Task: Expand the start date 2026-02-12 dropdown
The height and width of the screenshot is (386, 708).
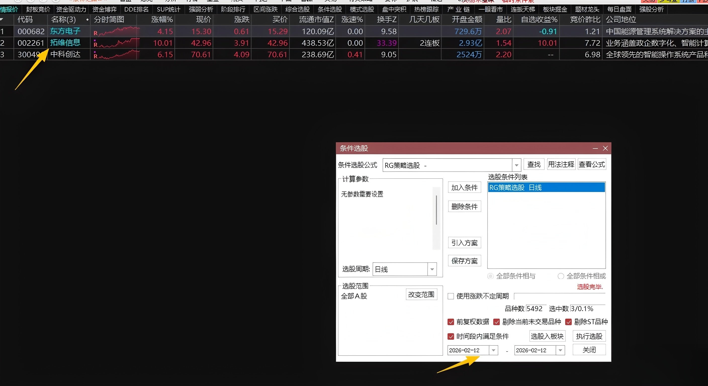Action: pyautogui.click(x=493, y=350)
